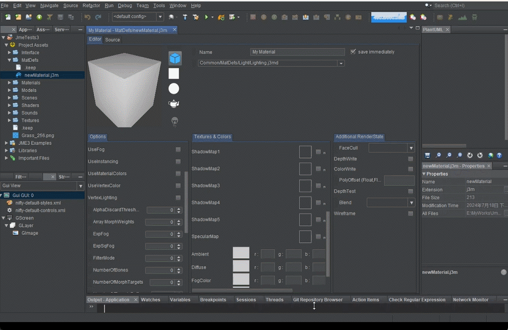Screen dimensions: 508x330
Task: Open the default config dropdown
Action: click(160, 16)
